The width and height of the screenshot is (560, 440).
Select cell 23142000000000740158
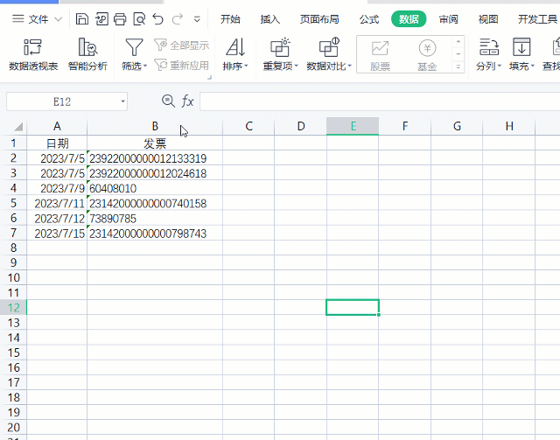point(155,203)
